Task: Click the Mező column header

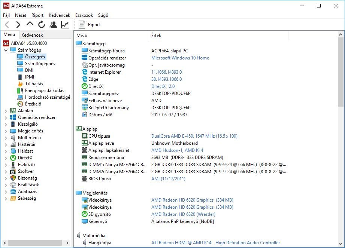Action: 112,36
